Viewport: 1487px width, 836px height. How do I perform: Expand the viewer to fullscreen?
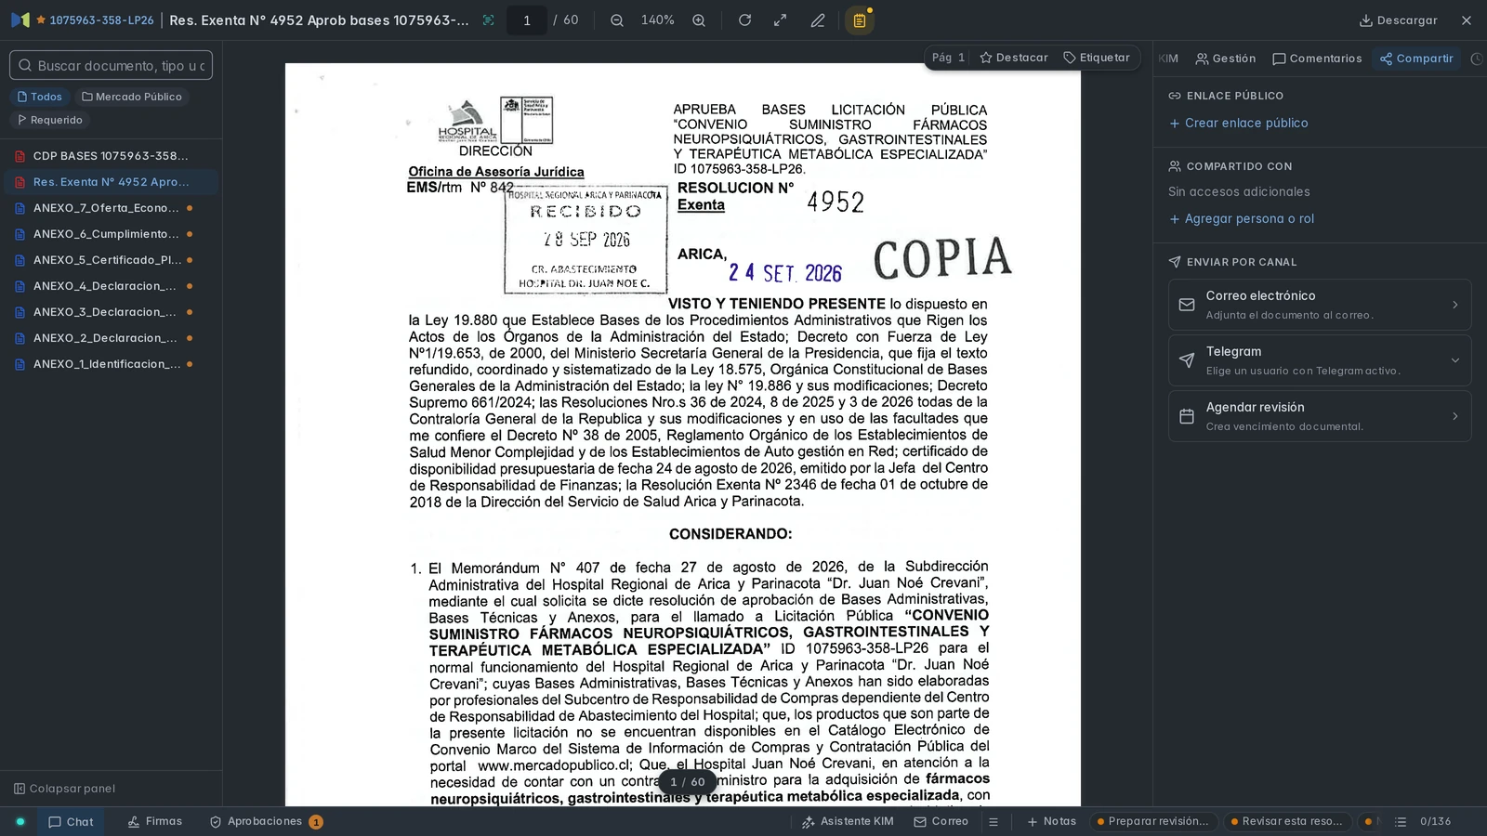tap(781, 20)
